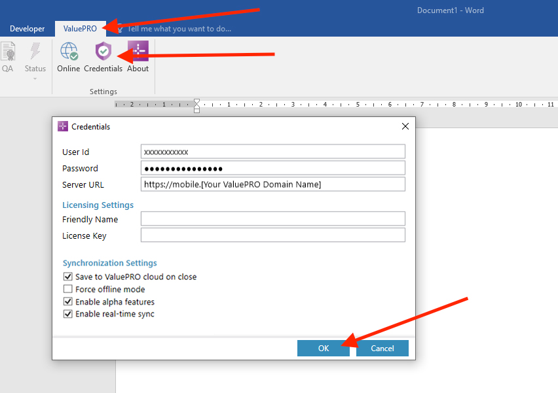Click the Tell me search box

point(179,29)
